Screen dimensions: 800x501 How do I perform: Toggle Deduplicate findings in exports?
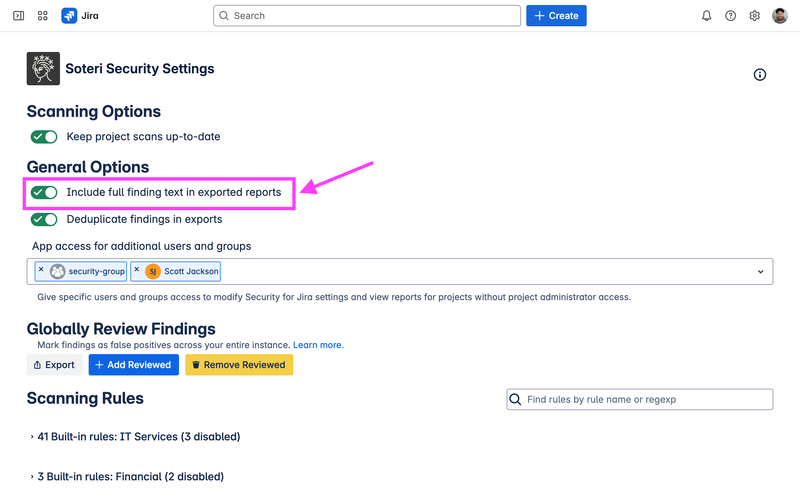click(x=44, y=220)
